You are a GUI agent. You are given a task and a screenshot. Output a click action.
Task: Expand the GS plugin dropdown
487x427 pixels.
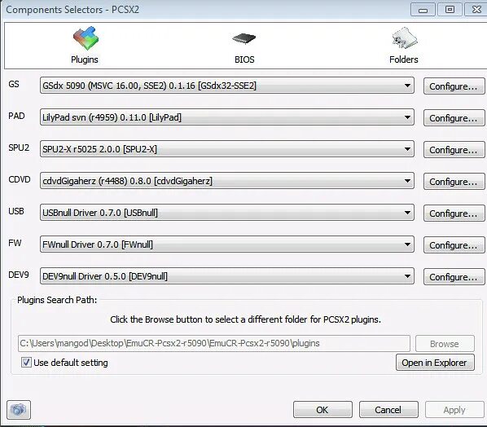[226, 86]
